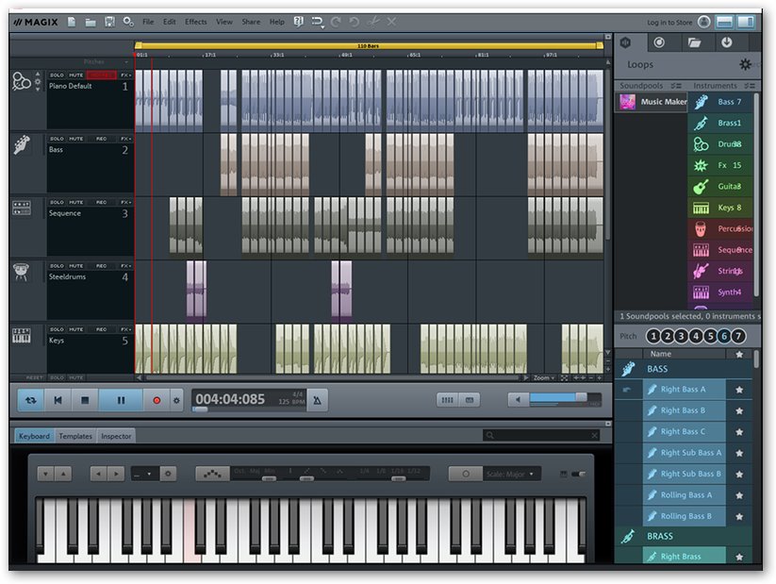
Task: Select the Music Maker soundpool thumbnail
Action: pyautogui.click(x=628, y=102)
